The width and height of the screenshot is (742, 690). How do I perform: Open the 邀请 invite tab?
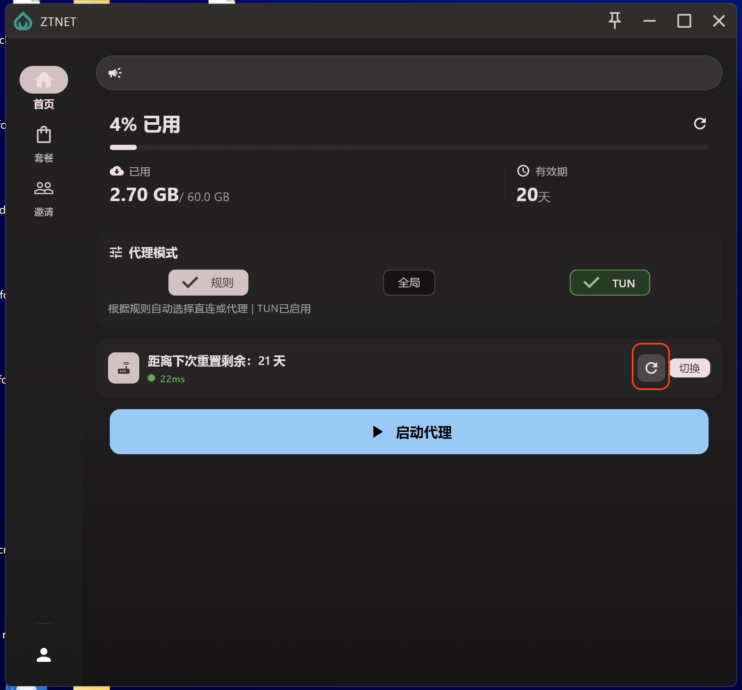tap(44, 199)
